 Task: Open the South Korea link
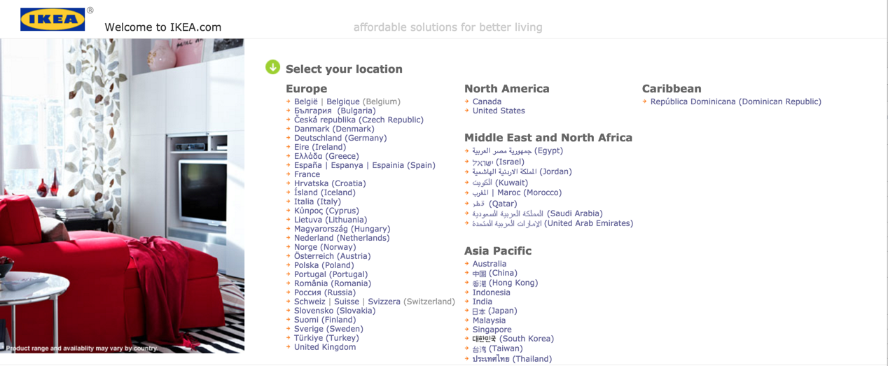pyautogui.click(x=513, y=339)
